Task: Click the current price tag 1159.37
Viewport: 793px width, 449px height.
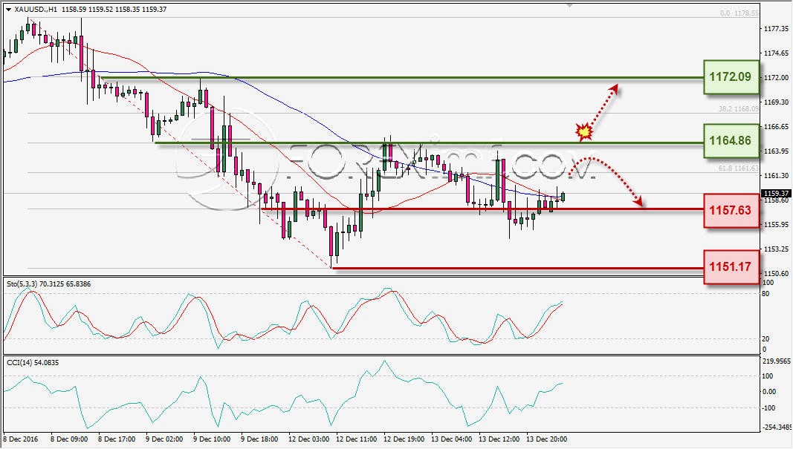Action: (x=776, y=194)
